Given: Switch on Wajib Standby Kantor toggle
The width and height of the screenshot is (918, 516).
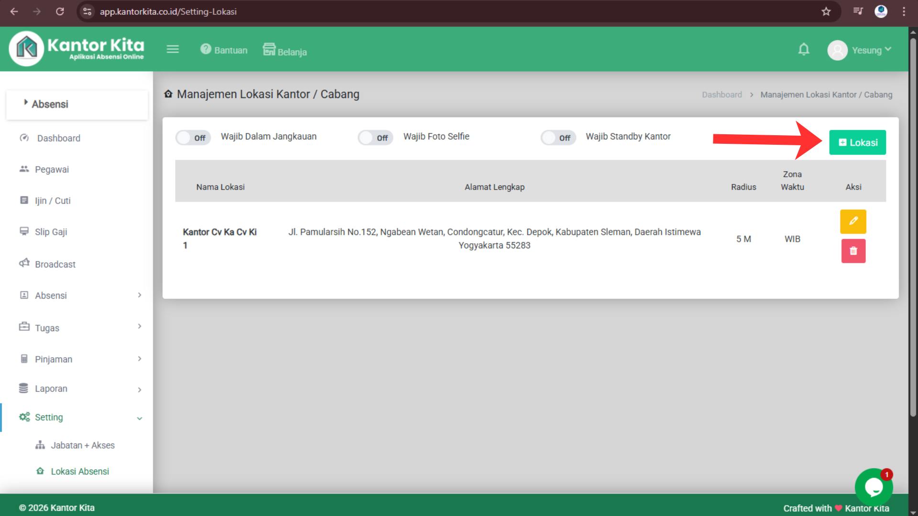Looking at the screenshot, I should (558, 138).
